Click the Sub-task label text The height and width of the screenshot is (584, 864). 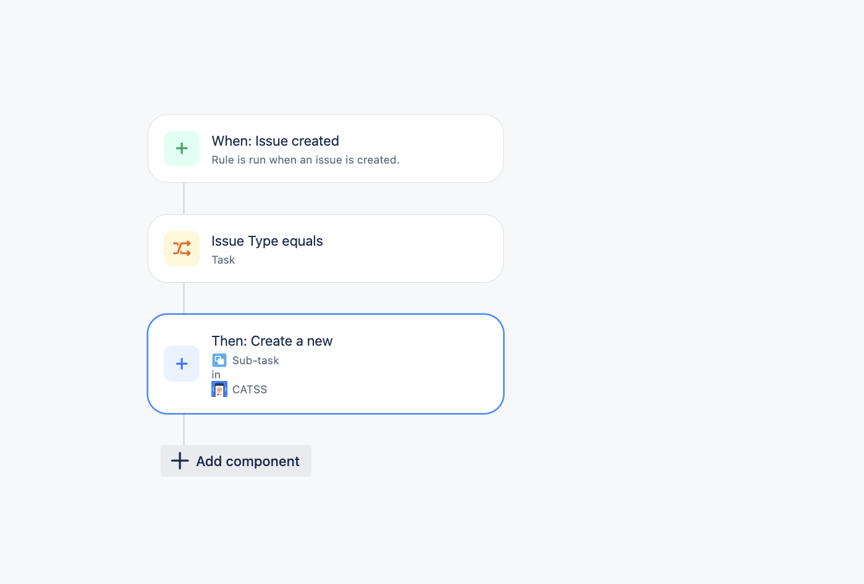pyautogui.click(x=255, y=360)
